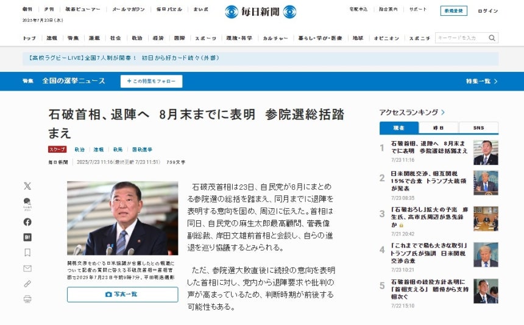This screenshot has width=524, height=325.
Task: Click keyword search input field
Action: point(462,38)
